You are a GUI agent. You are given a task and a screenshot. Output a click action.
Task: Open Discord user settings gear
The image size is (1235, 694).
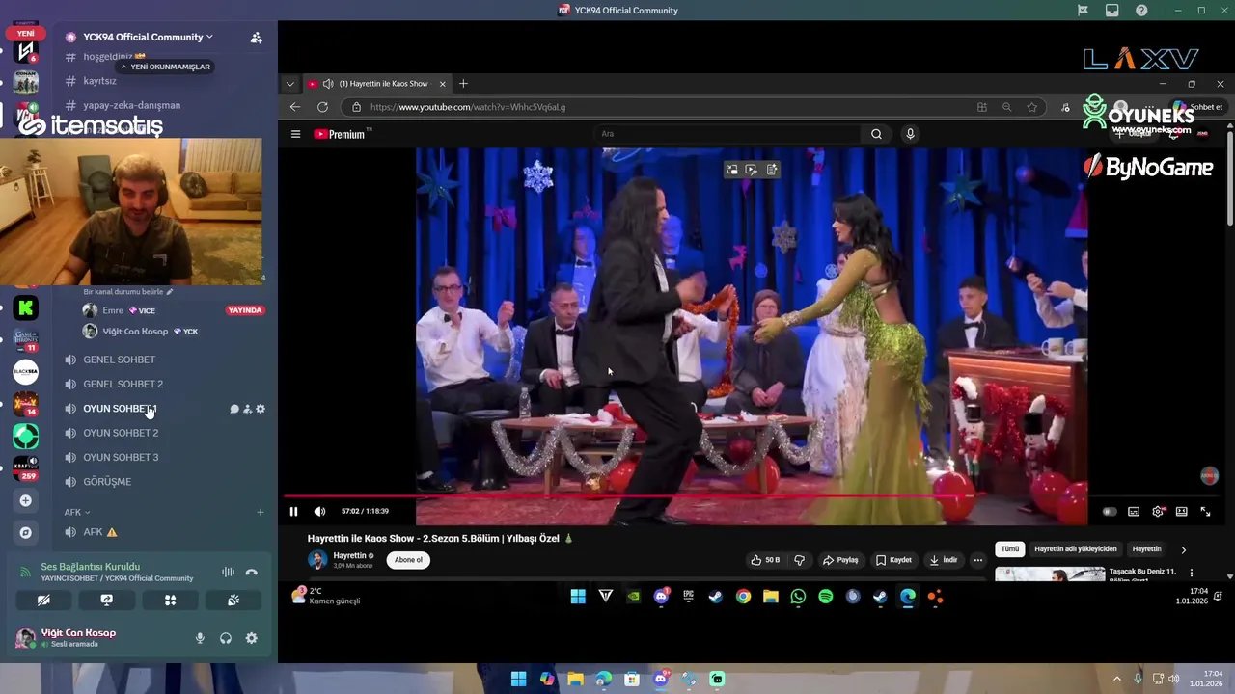[251, 638]
